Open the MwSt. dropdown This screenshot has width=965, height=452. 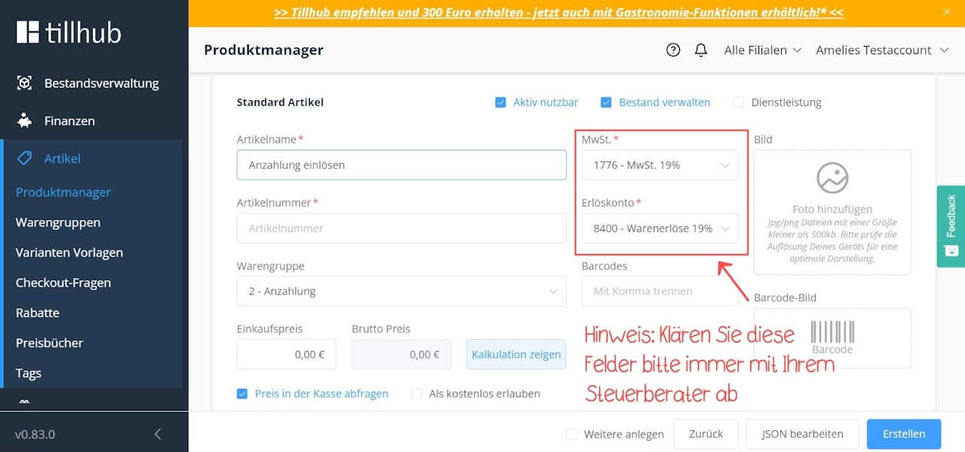[660, 165]
